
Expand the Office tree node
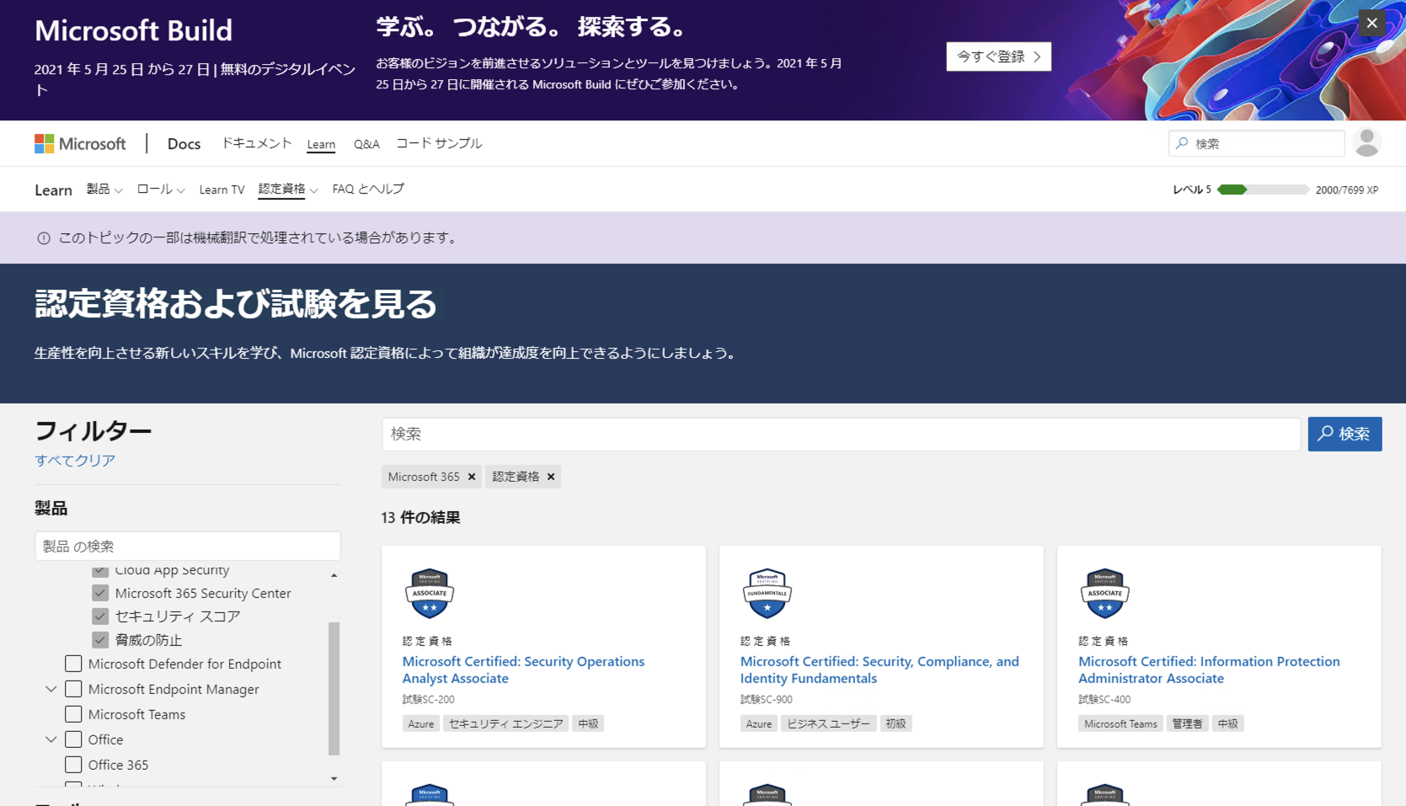coord(51,739)
